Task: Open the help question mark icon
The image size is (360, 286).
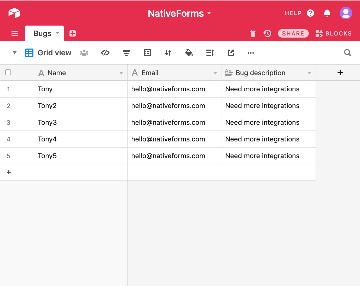Action: click(310, 13)
